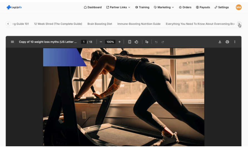248x151 pixels.
Task: Open the Training section
Action: pyautogui.click(x=142, y=7)
